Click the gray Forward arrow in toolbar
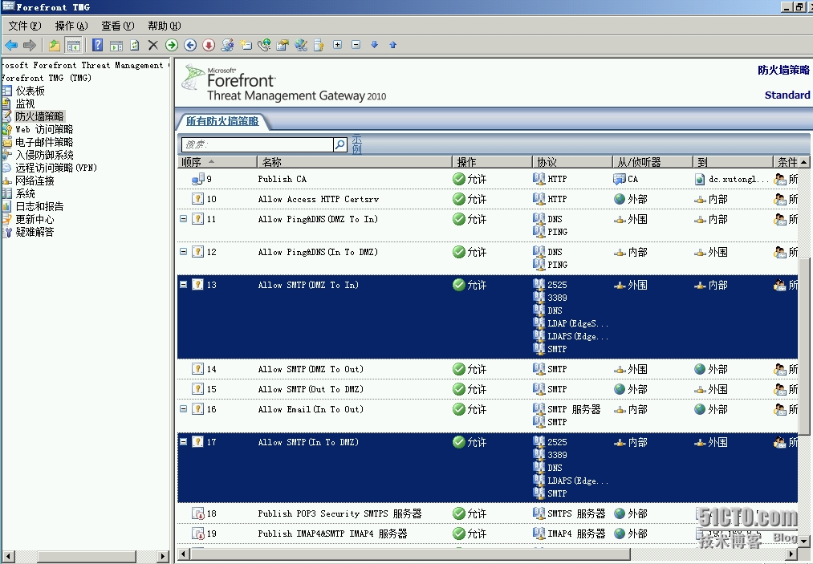Viewport: 813px width, 564px height. pyautogui.click(x=30, y=45)
